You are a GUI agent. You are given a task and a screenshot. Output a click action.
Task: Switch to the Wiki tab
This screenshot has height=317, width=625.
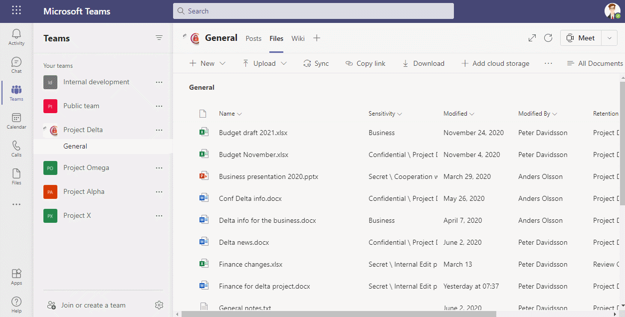click(298, 38)
